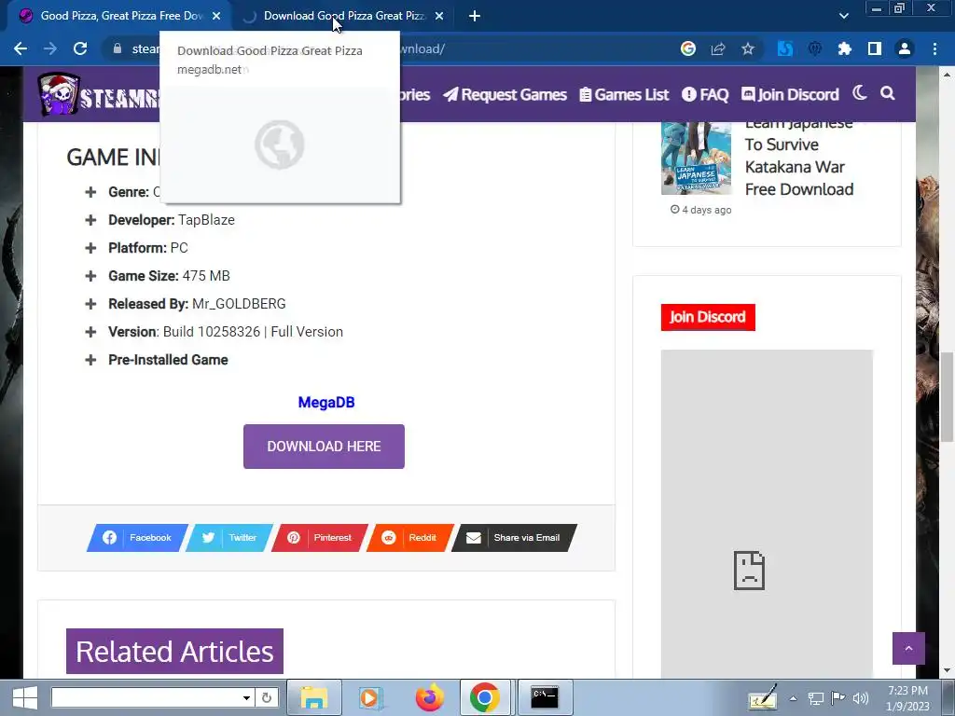Open Request Games menu item
Viewport: 955px width, 716px height.
tap(505, 94)
